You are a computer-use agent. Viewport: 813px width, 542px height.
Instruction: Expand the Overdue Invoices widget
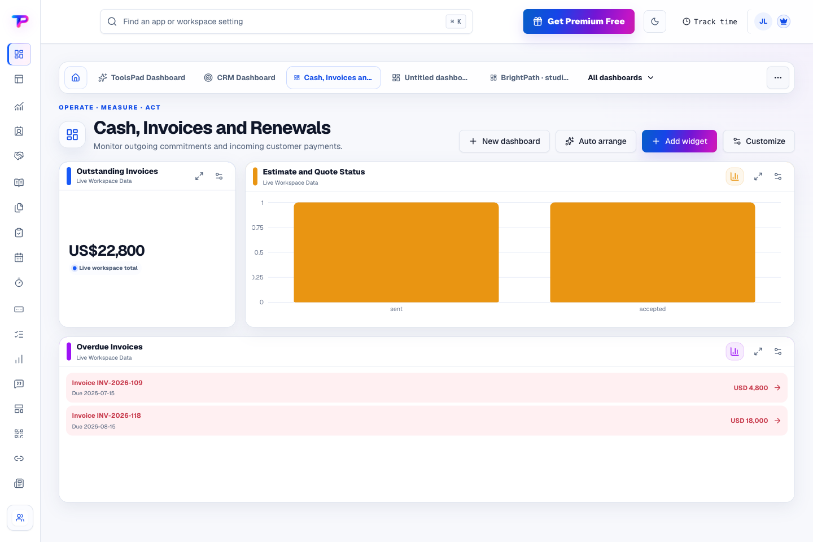758,352
